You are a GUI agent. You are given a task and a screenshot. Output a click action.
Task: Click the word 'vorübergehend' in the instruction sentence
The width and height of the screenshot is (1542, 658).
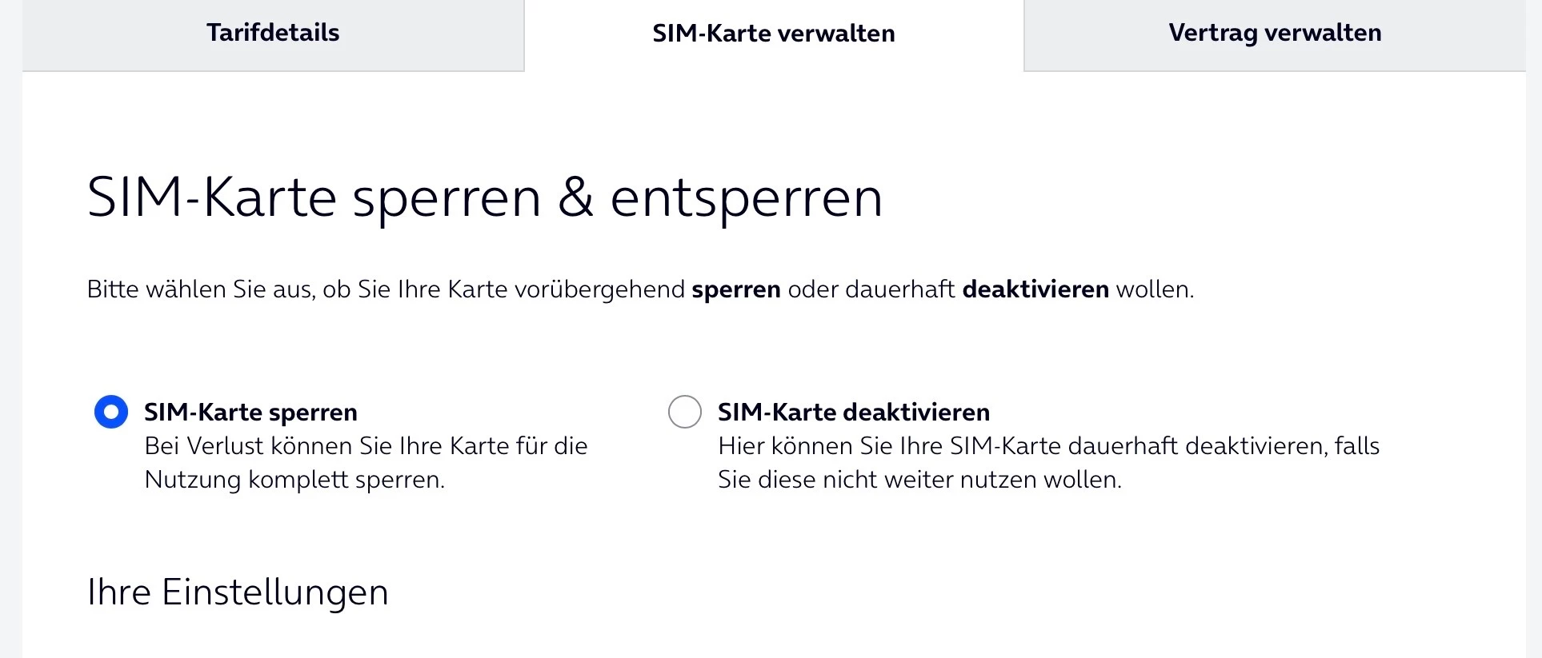click(599, 289)
